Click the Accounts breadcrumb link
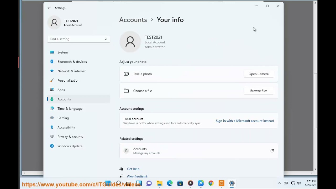 point(133,20)
